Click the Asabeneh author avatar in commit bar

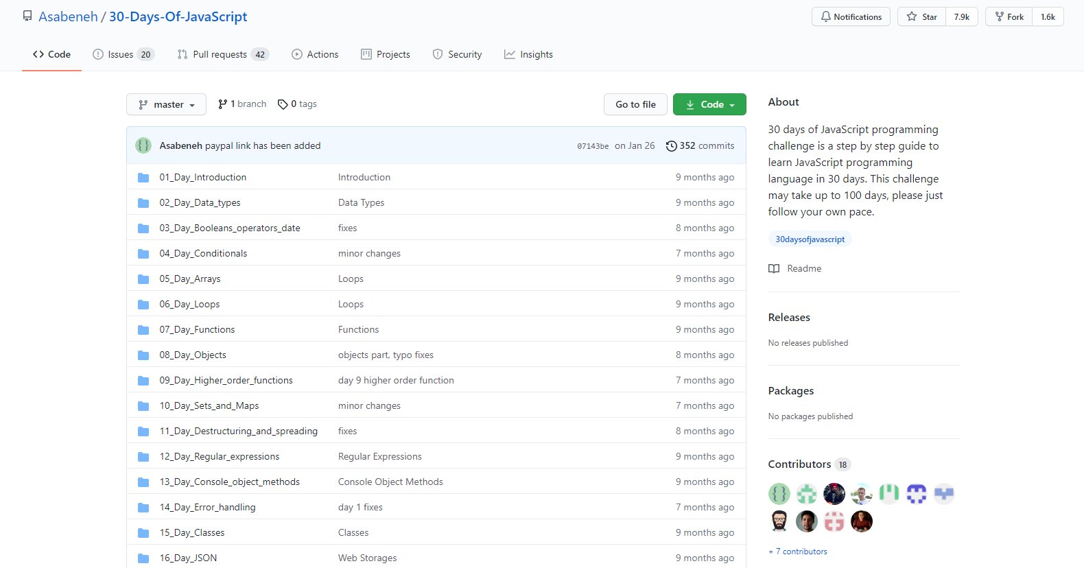[143, 145]
